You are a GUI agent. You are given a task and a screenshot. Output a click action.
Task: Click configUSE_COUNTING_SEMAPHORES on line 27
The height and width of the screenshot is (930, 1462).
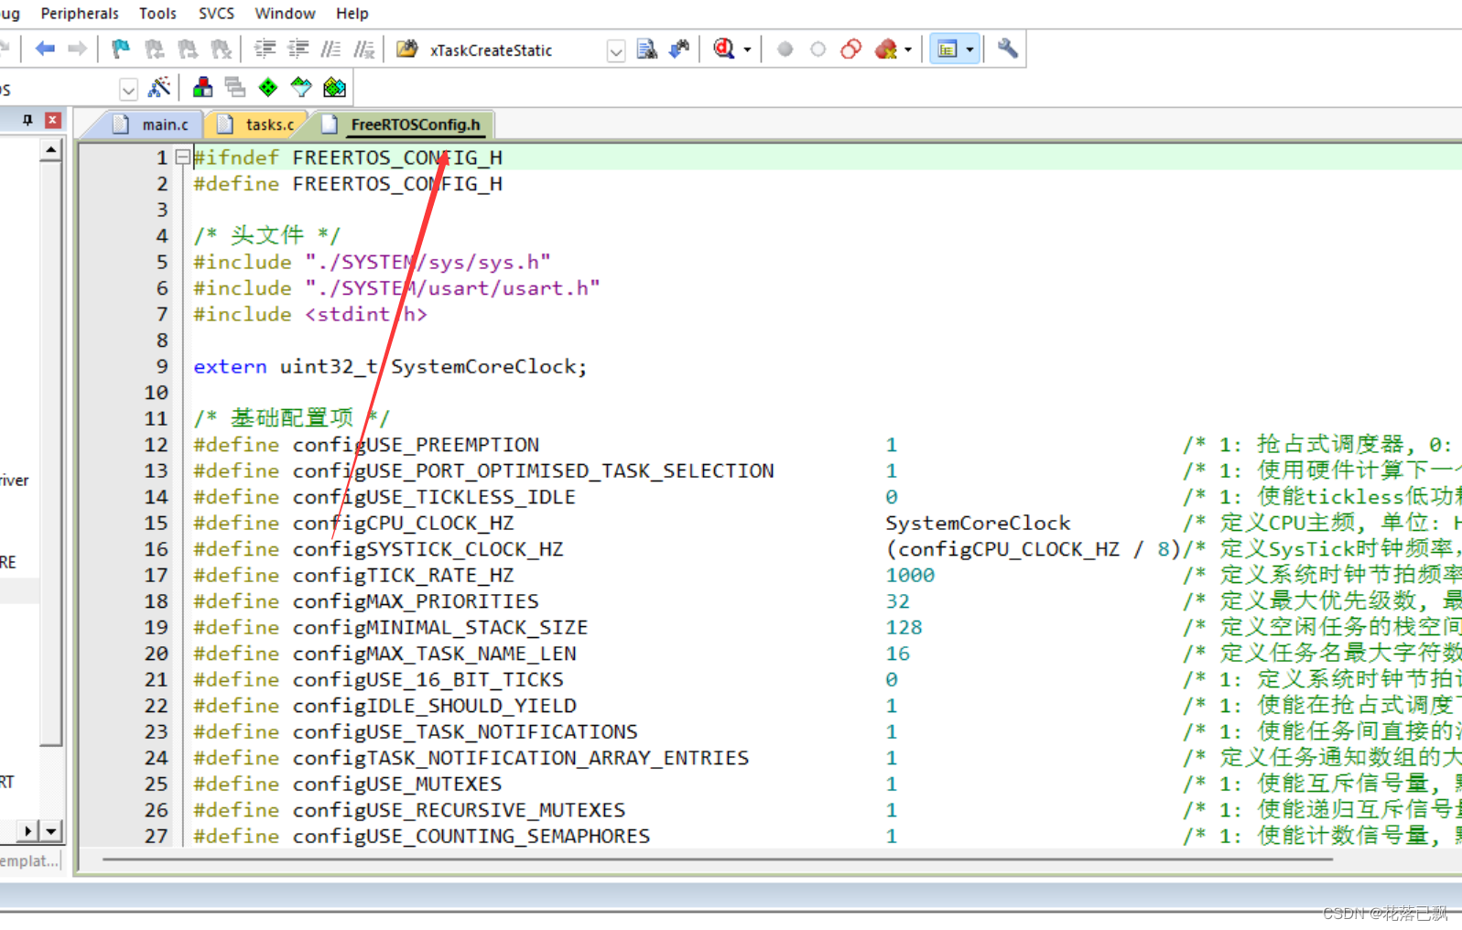point(471,837)
